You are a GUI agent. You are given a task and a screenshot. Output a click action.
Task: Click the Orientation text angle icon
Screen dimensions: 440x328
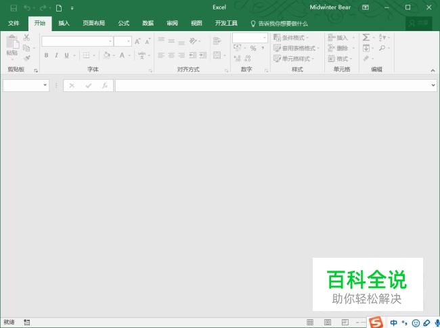point(193,41)
